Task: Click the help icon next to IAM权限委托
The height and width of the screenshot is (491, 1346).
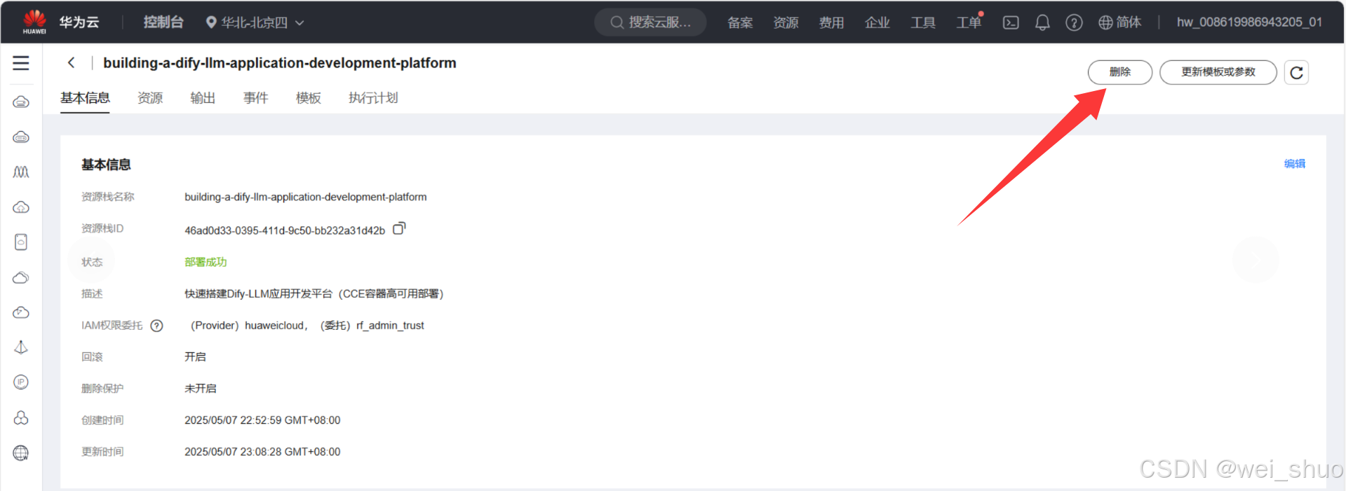Action: (x=157, y=326)
